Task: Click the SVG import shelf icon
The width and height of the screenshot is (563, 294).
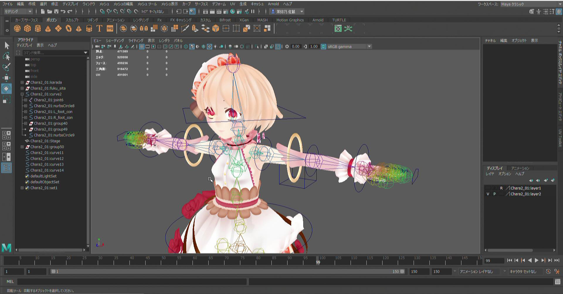Action: click(110, 28)
